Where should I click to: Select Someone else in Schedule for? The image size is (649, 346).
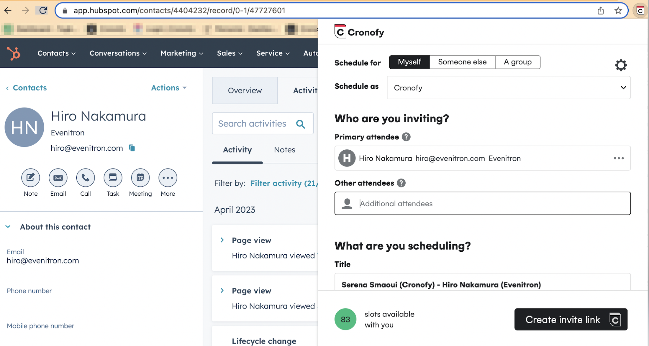coord(462,62)
